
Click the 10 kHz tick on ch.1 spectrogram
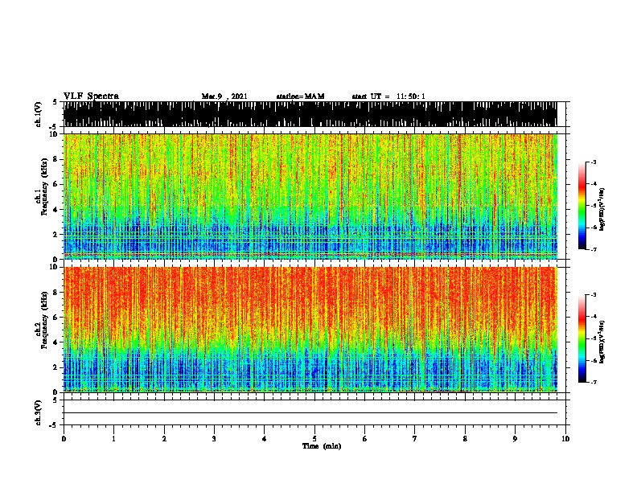[55, 134]
